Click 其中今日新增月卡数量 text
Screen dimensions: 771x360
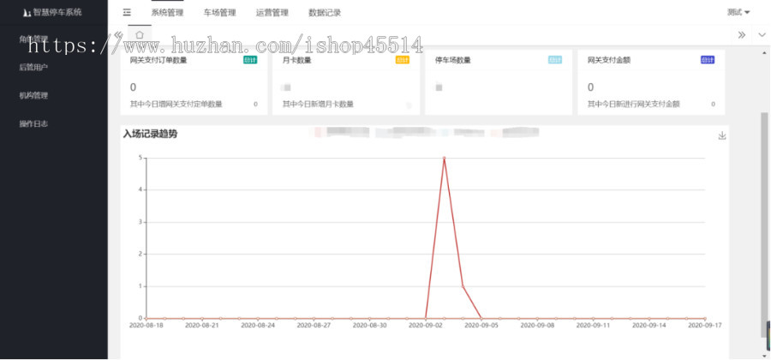click(x=318, y=105)
